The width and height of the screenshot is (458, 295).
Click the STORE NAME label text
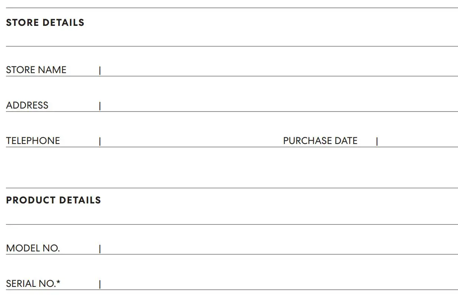pos(36,70)
